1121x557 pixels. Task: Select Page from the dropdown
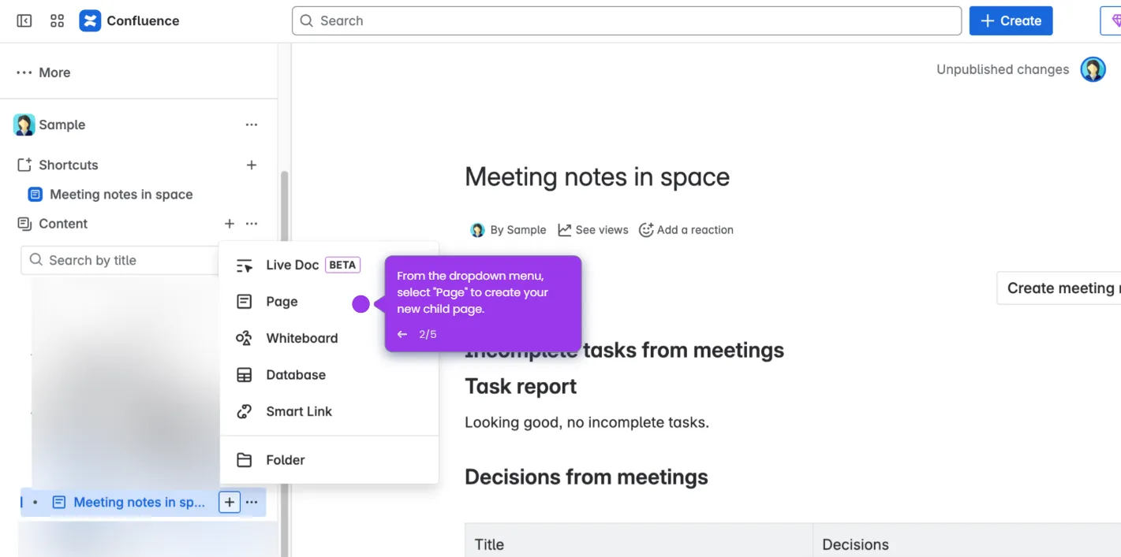tap(329, 302)
